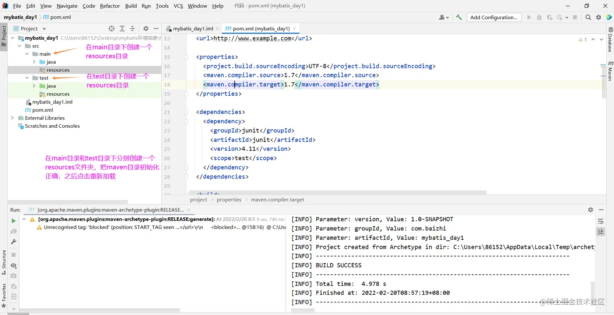Go to next highlighted problem arrow
614x315 pixels.
coord(602,39)
